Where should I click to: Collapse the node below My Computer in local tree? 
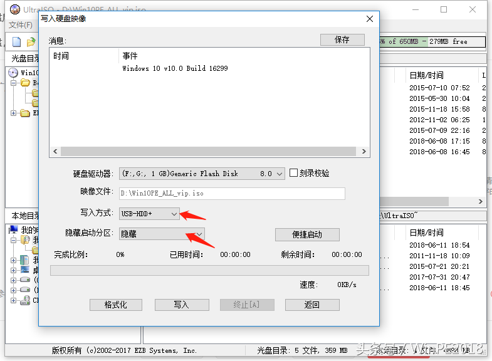14,240
